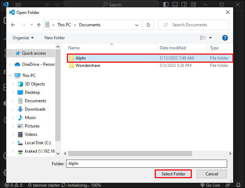Click the Videos film icon
Viewport: 245px width, 188px height.
tap(20, 134)
